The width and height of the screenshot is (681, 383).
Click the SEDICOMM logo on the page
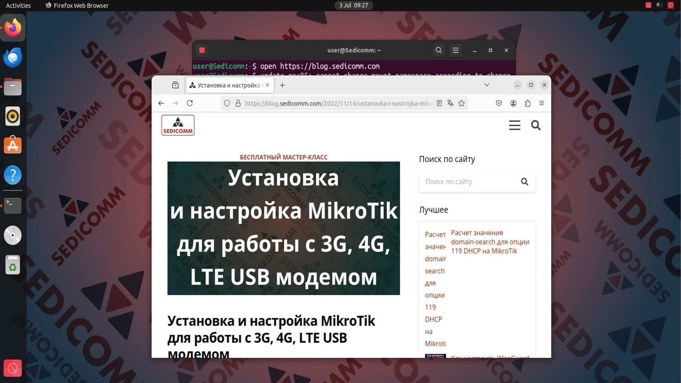click(x=178, y=125)
